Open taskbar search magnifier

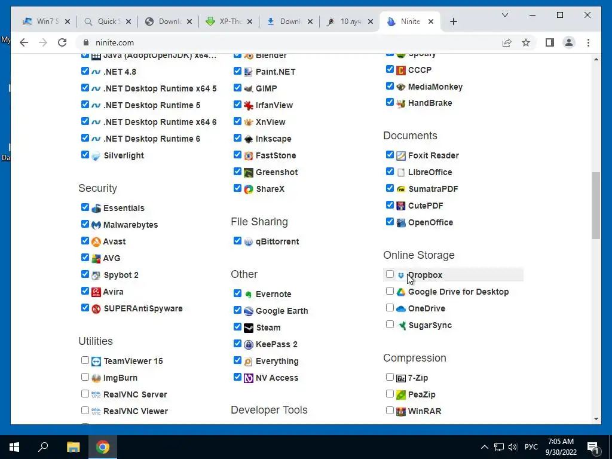43,447
